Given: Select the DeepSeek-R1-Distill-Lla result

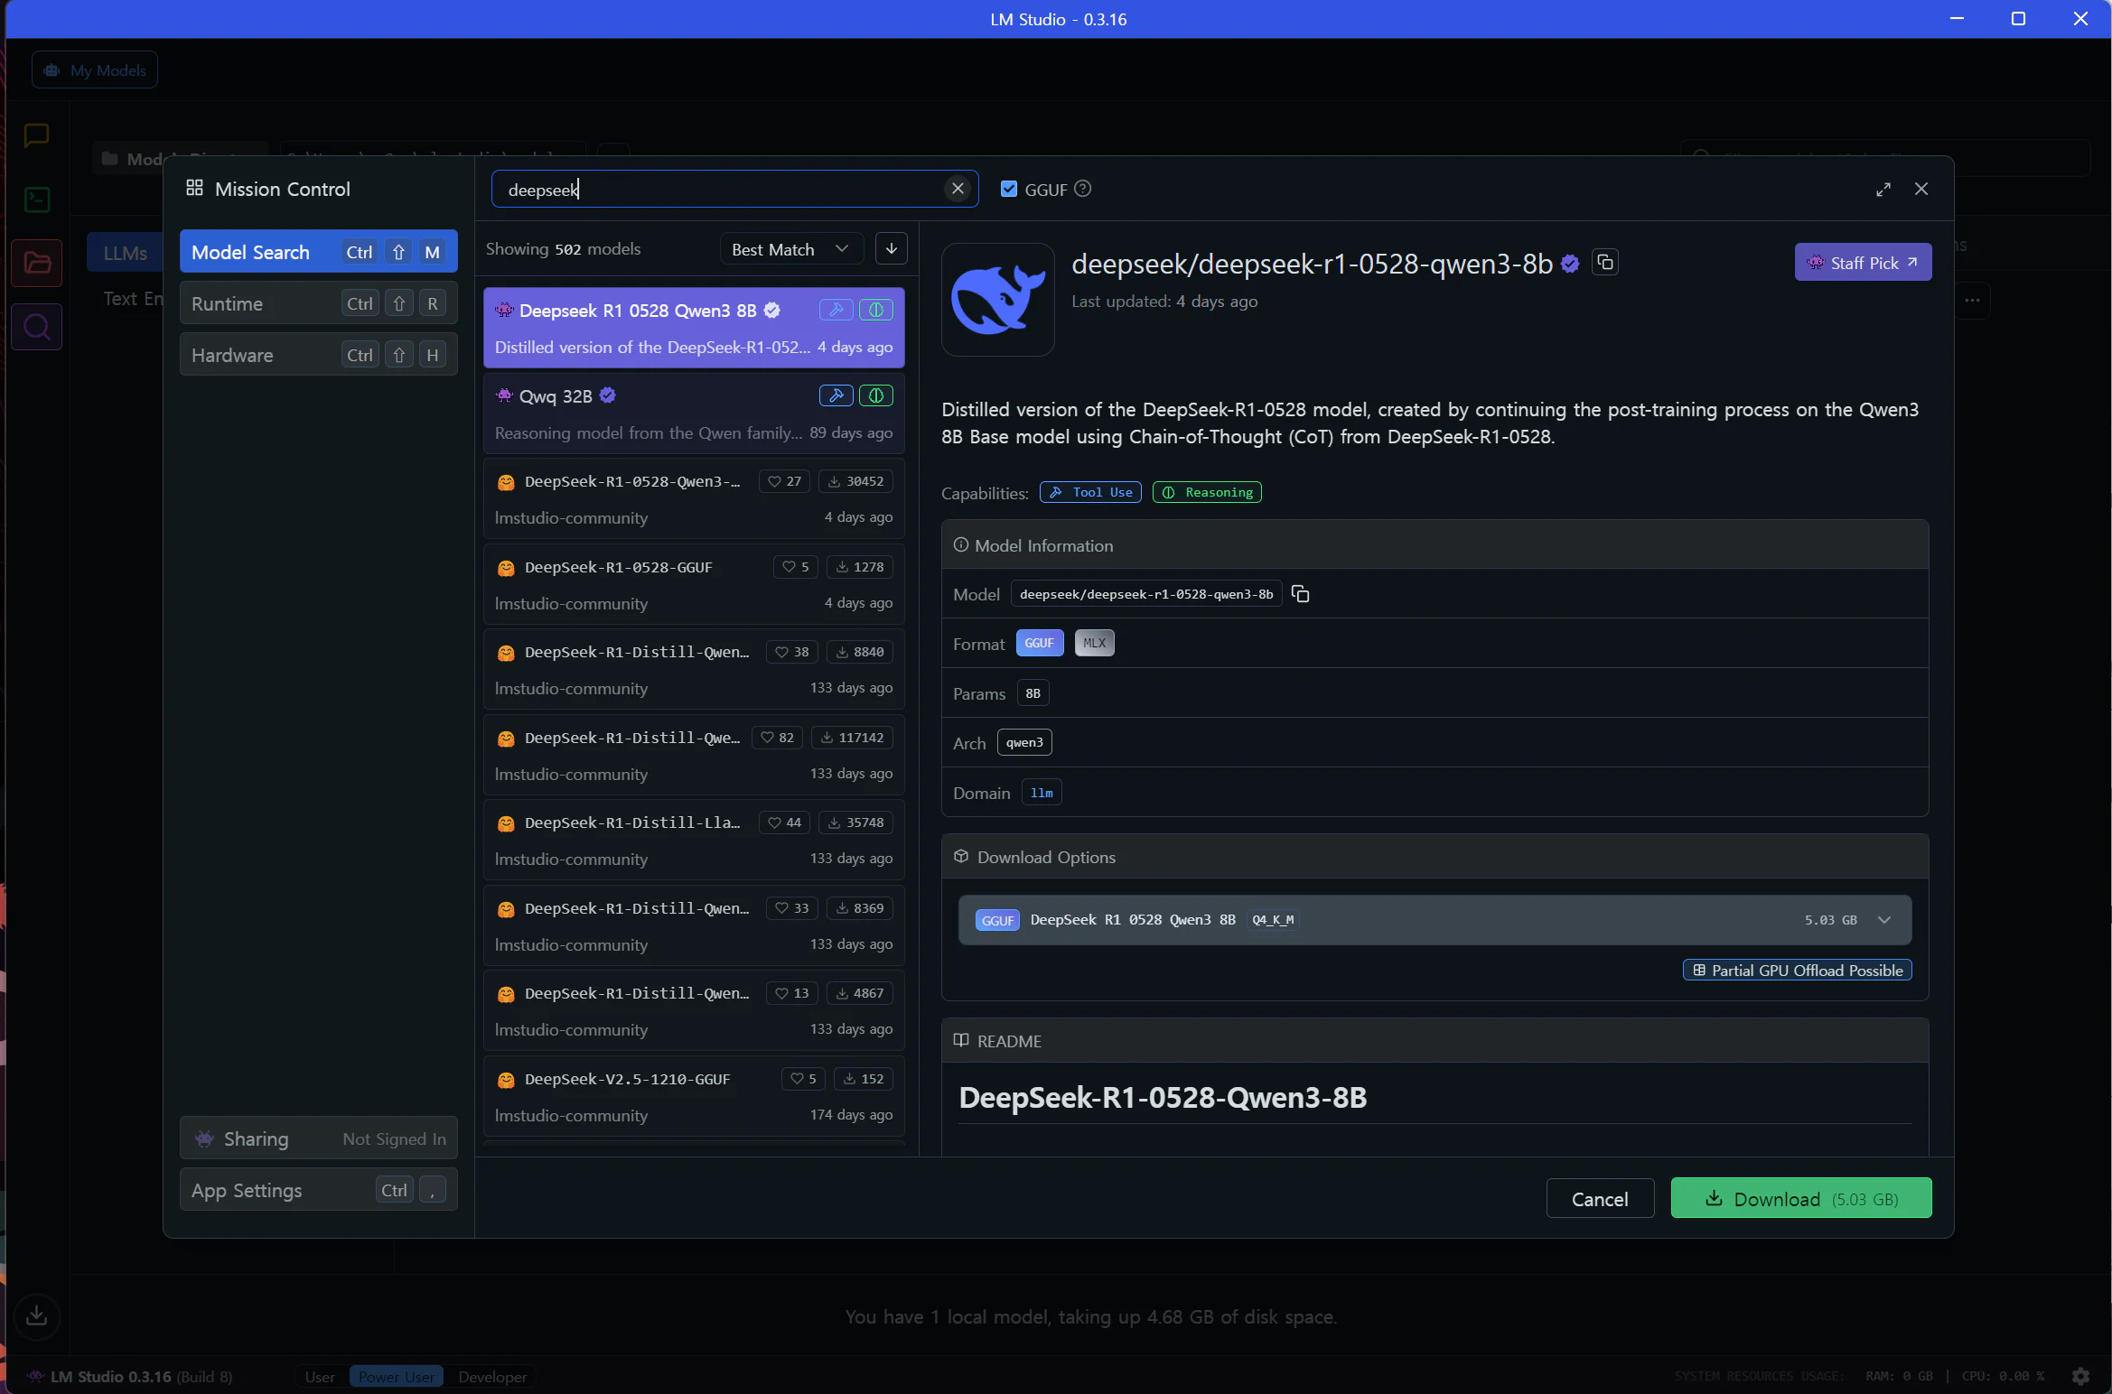Looking at the screenshot, I should [694, 841].
